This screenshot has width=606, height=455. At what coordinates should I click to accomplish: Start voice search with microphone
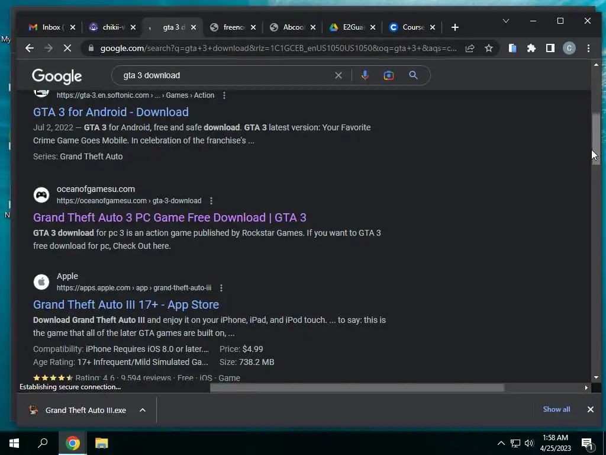click(x=365, y=75)
